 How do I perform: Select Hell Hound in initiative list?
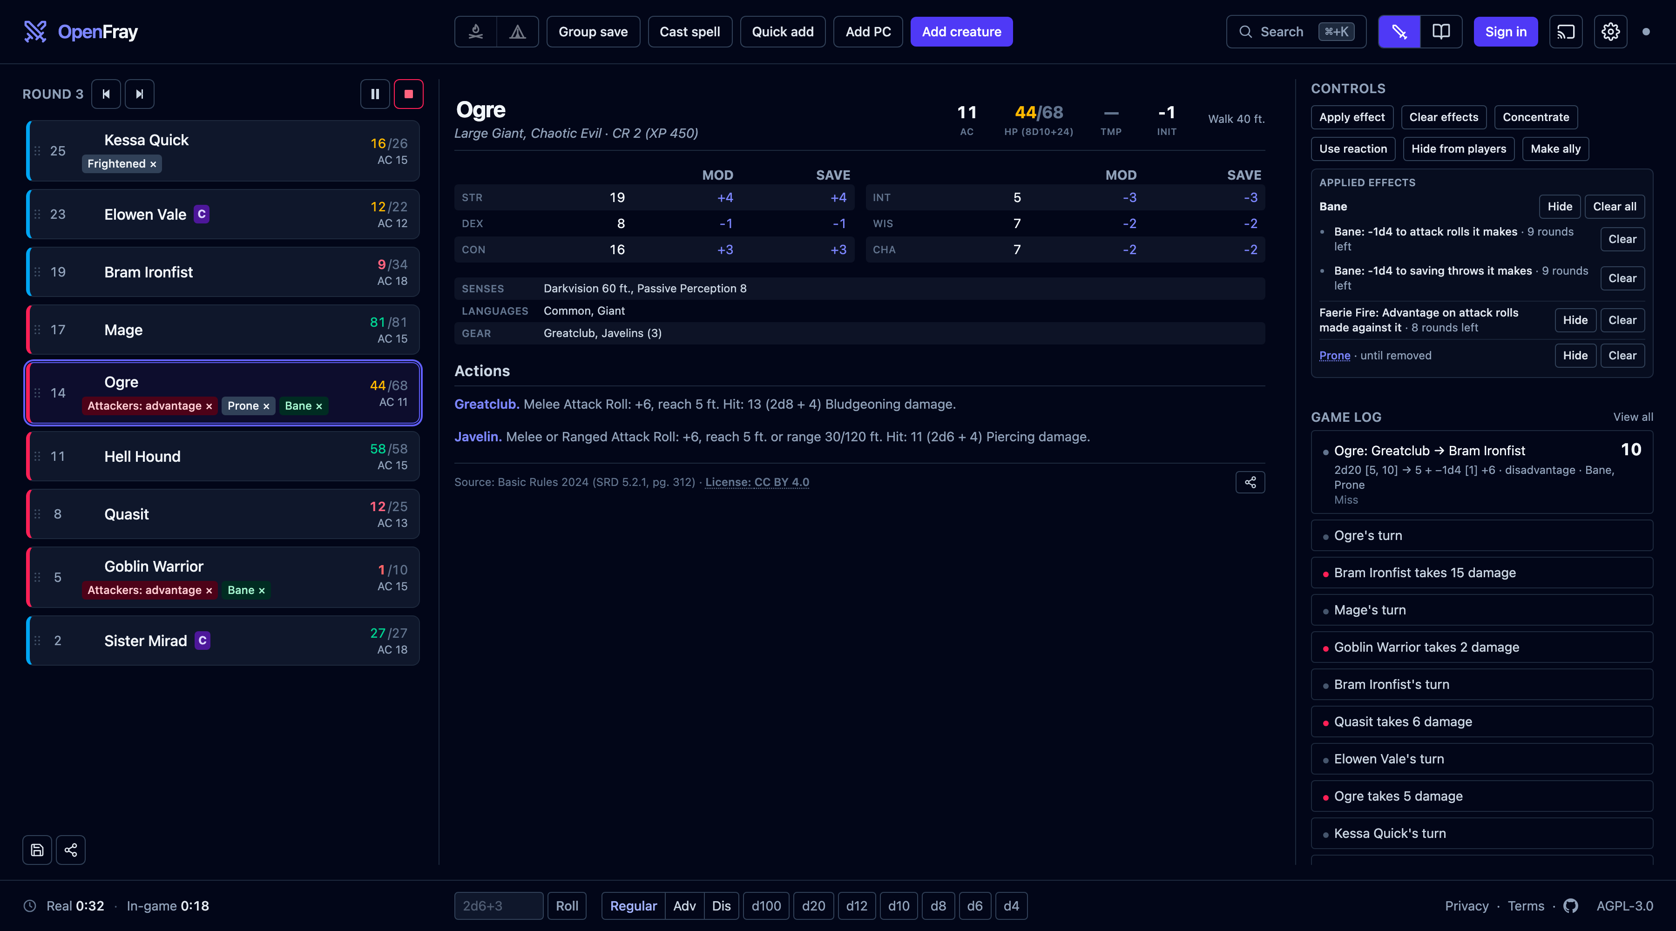coord(223,457)
